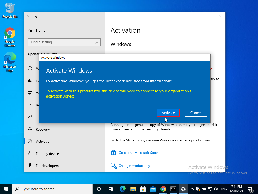Launch Microsoft Edge from the taskbar

click(123, 189)
